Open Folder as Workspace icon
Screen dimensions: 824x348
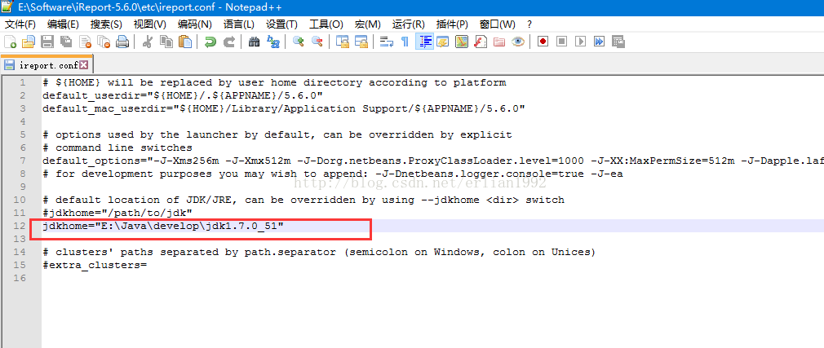tap(499, 42)
